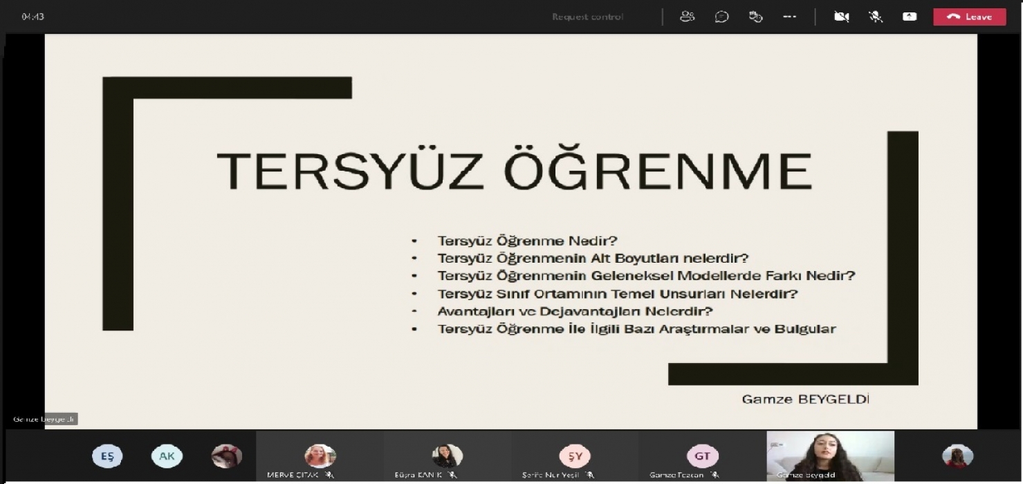Viewport: 1023px width, 484px height.
Task: Click the meeting duration timer
Action: [33, 17]
